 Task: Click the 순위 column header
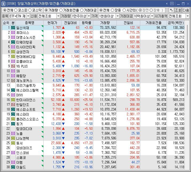[6, 23]
